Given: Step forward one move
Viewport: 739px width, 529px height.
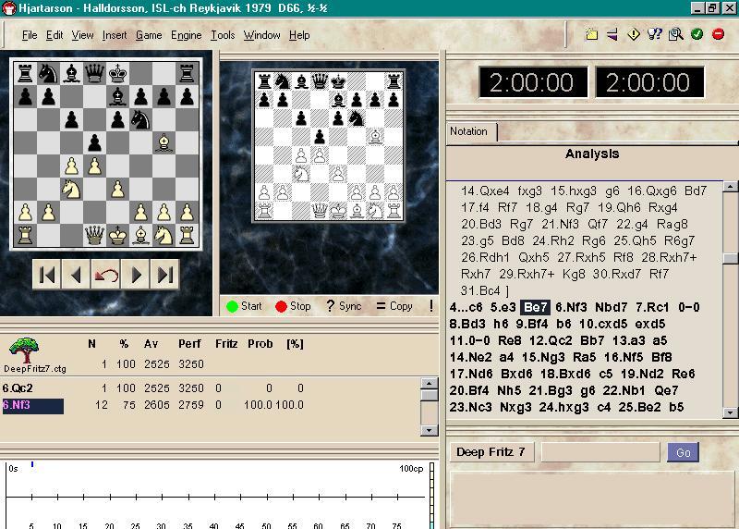Looking at the screenshot, I should [136, 275].
